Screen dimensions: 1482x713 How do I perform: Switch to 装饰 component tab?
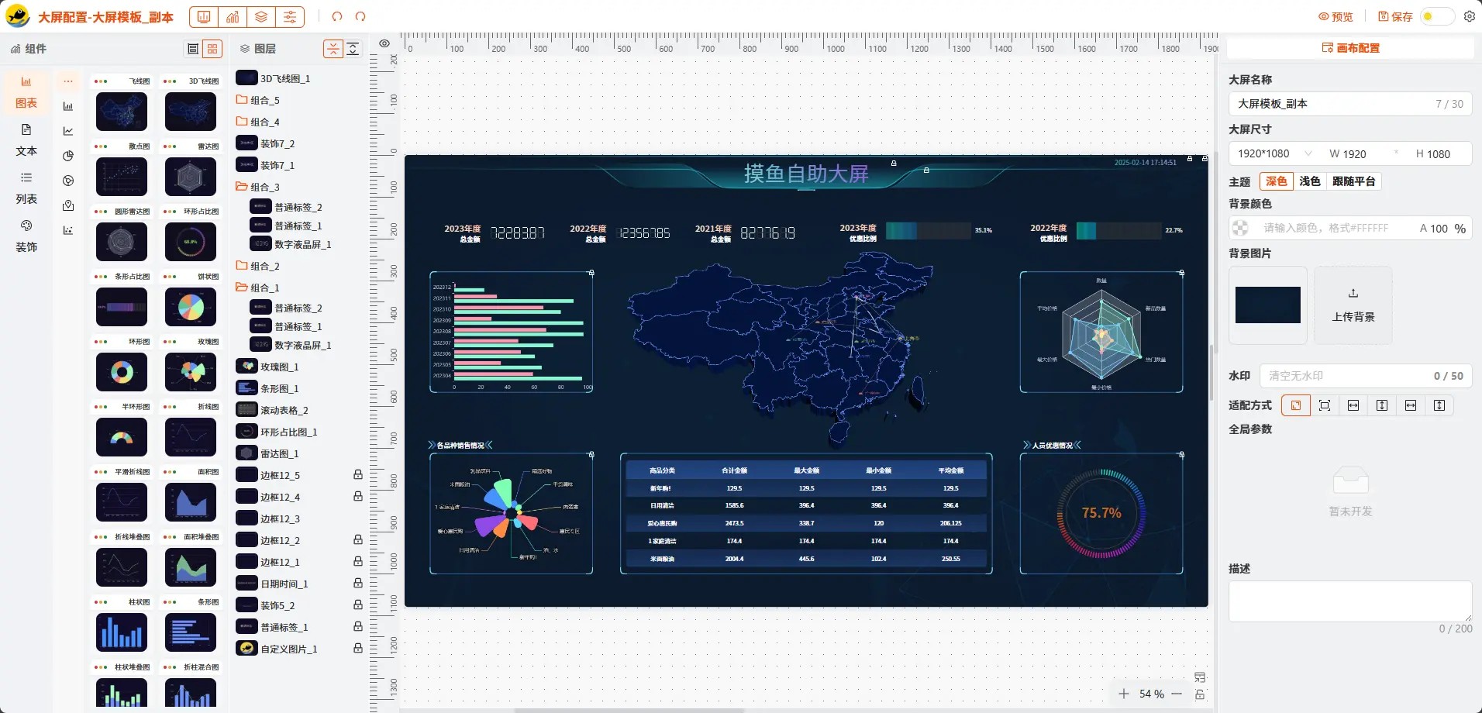point(26,236)
